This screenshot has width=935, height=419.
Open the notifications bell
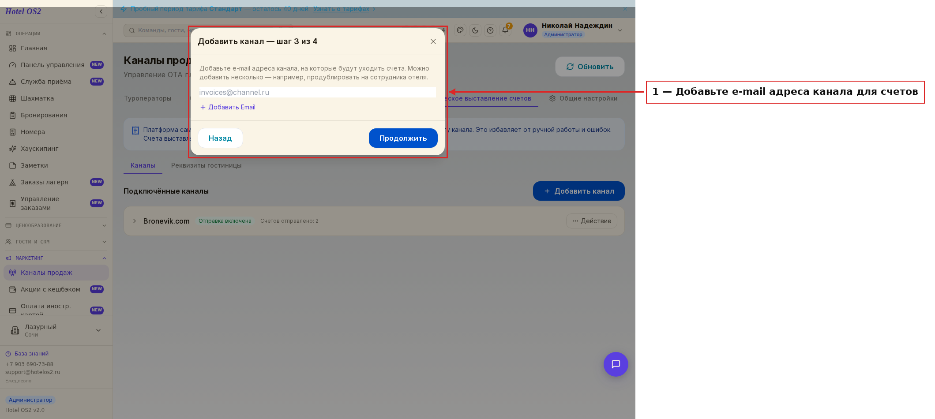505,30
